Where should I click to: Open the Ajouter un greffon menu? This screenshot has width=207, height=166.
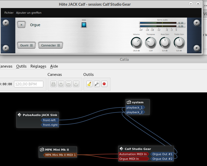(x=29, y=13)
